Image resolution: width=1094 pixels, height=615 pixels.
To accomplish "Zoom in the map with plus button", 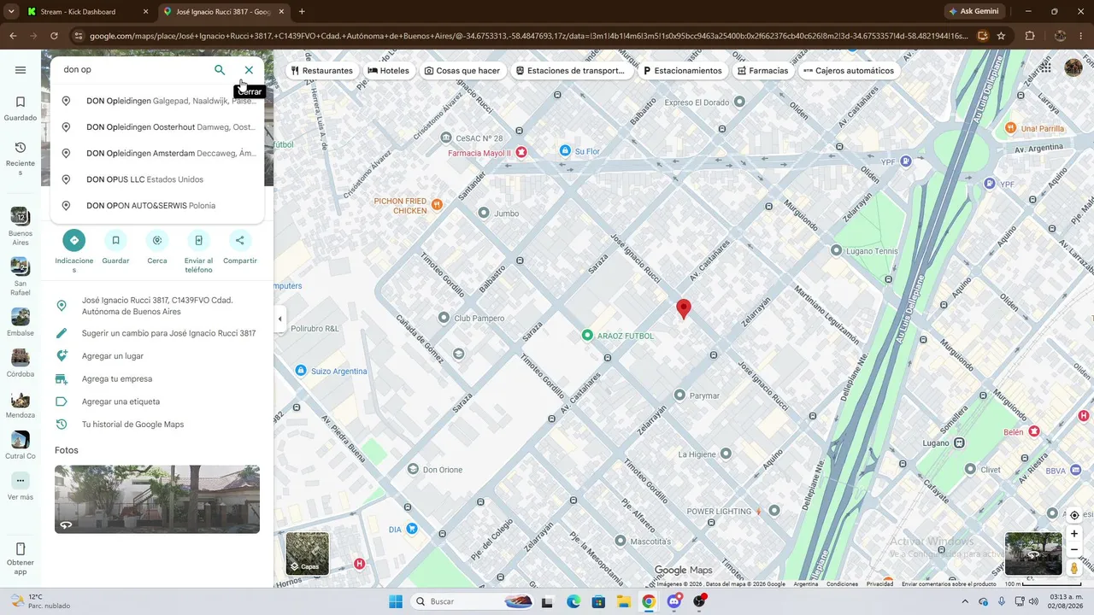I will [1074, 534].
